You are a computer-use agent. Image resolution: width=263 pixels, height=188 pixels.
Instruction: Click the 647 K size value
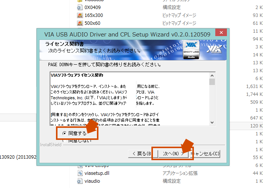pos(256,118)
